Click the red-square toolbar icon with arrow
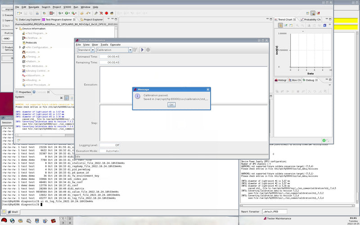 click(51, 13)
